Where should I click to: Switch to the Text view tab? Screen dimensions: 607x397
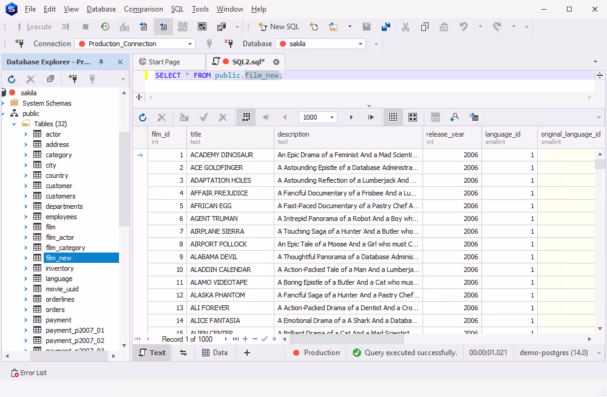coord(152,353)
